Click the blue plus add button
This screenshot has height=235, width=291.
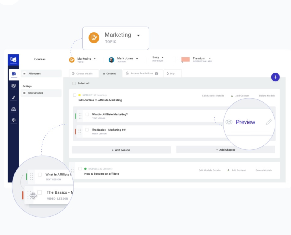(275, 77)
